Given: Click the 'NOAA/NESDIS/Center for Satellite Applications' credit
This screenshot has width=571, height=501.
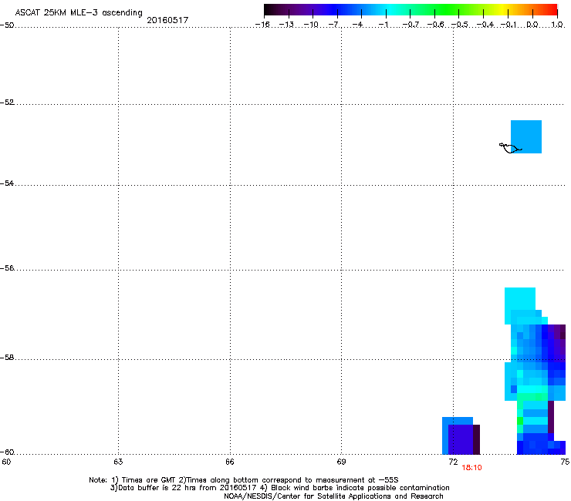Looking at the screenshot, I should click(x=333, y=496).
